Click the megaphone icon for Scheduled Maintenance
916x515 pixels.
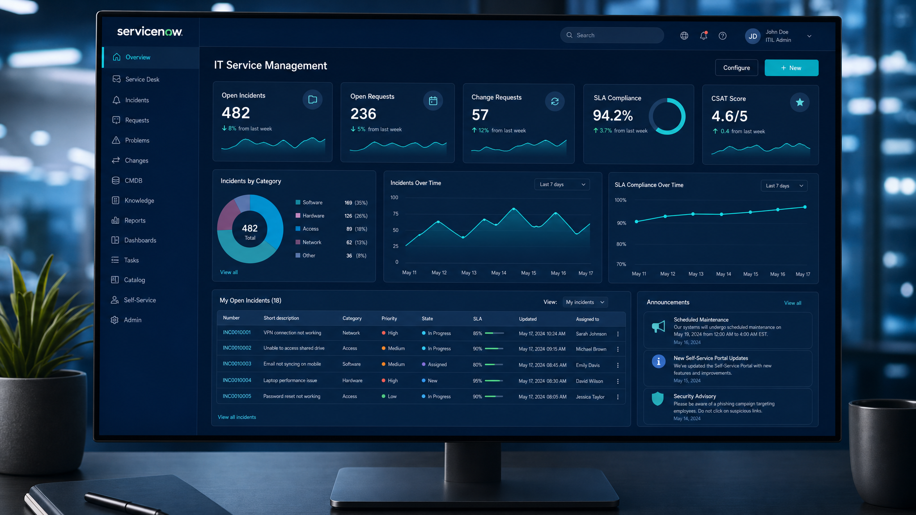click(658, 327)
